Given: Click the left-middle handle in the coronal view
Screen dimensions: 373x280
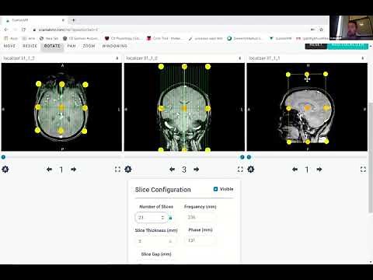Looking at the screenshot, I should (161, 108).
